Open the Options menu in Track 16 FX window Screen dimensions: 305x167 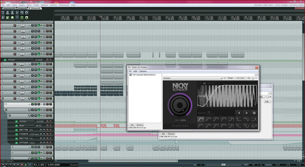pyautogui.click(x=143, y=71)
